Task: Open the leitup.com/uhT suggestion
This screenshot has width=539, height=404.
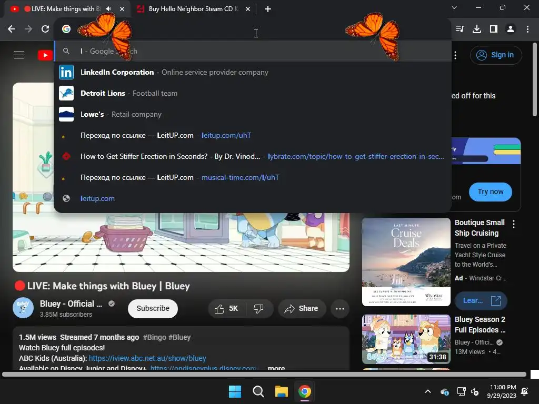Action: pos(253,135)
